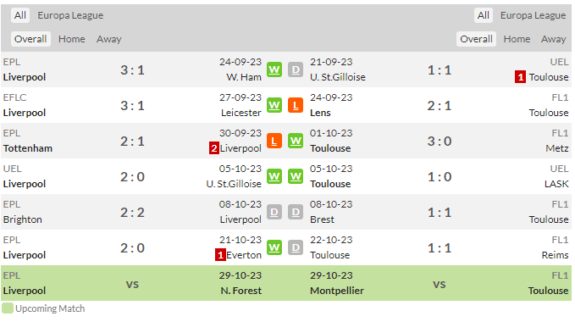Click the orange L badge for Lens match
This screenshot has width=575, height=322.
pos(296,105)
